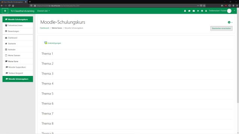Open the Meine Kurse breadcrumb
The width and height of the screenshot is (239, 134).
tap(57, 28)
